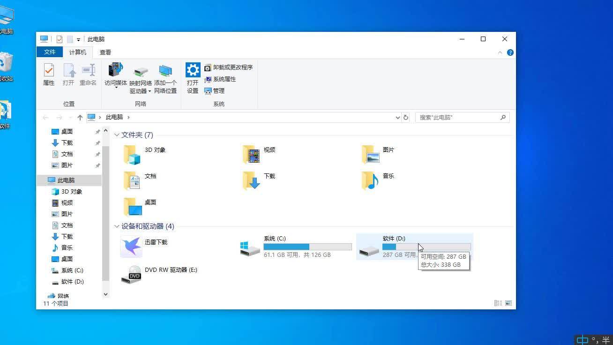The image size is (613, 345).
Task: Select the 映射网络驱动器 icon
Action: pos(140,75)
